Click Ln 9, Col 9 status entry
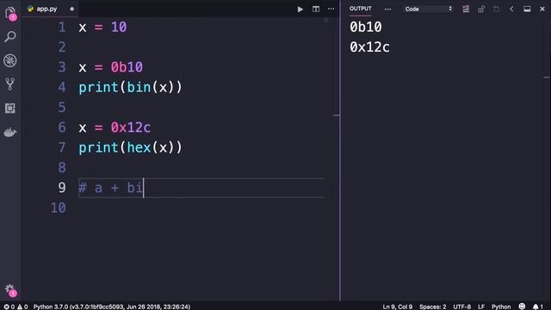This screenshot has height=310, width=551. 397,307
